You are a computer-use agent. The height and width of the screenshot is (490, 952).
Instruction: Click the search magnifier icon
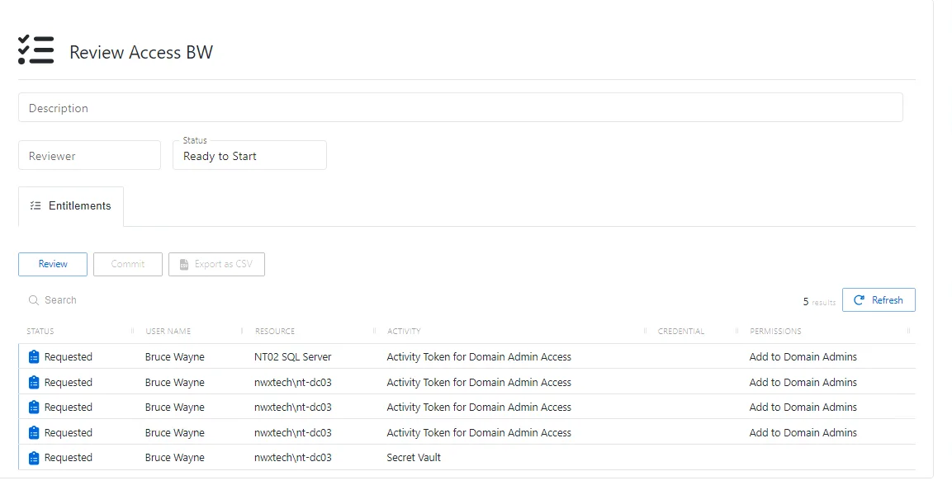33,300
